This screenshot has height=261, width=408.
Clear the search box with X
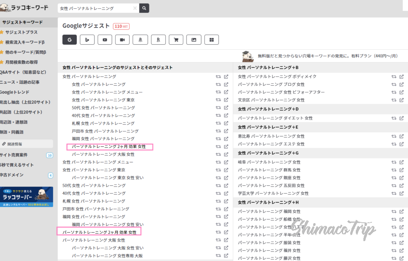135,8
